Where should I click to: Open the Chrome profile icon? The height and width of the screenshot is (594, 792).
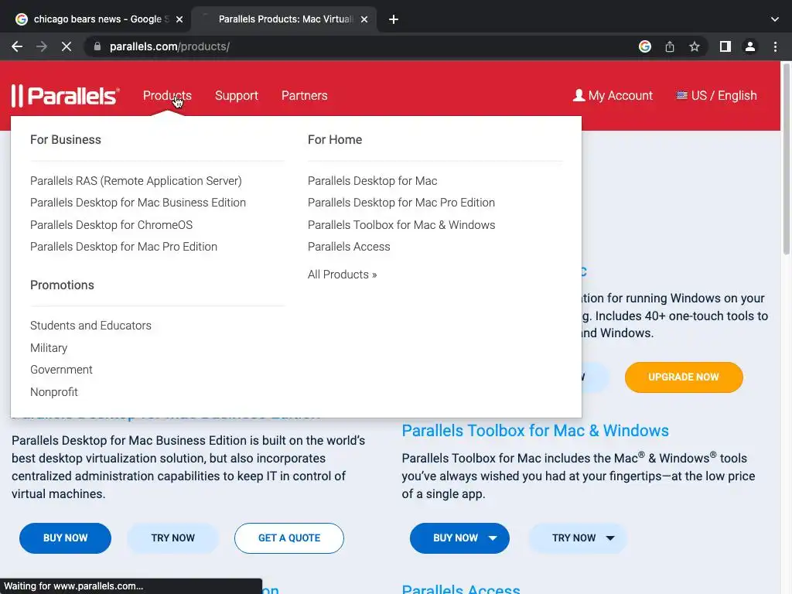[x=750, y=46]
